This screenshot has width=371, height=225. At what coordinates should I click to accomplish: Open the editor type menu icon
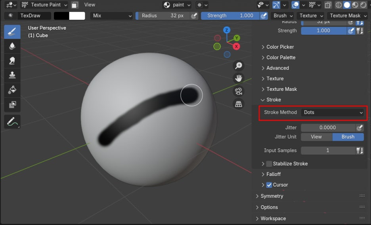point(11,5)
